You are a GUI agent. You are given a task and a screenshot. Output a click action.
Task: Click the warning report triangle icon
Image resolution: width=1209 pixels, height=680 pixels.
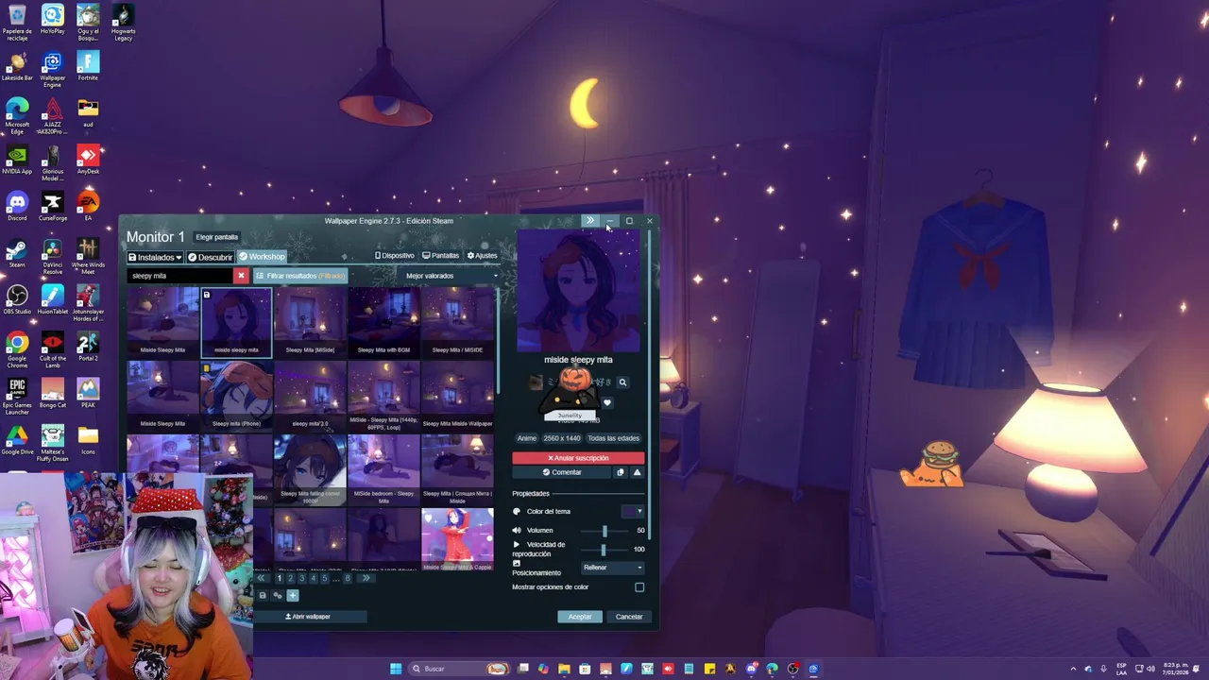tap(637, 472)
